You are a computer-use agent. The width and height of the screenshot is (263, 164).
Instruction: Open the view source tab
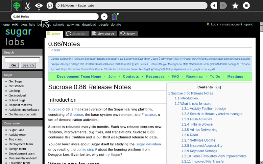click(x=103, y=33)
